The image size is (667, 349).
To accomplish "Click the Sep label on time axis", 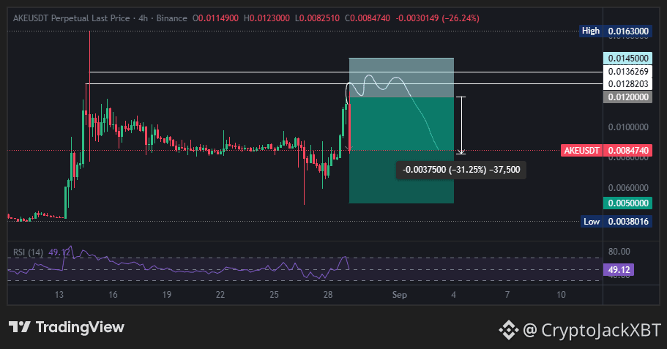I will tap(400, 295).
